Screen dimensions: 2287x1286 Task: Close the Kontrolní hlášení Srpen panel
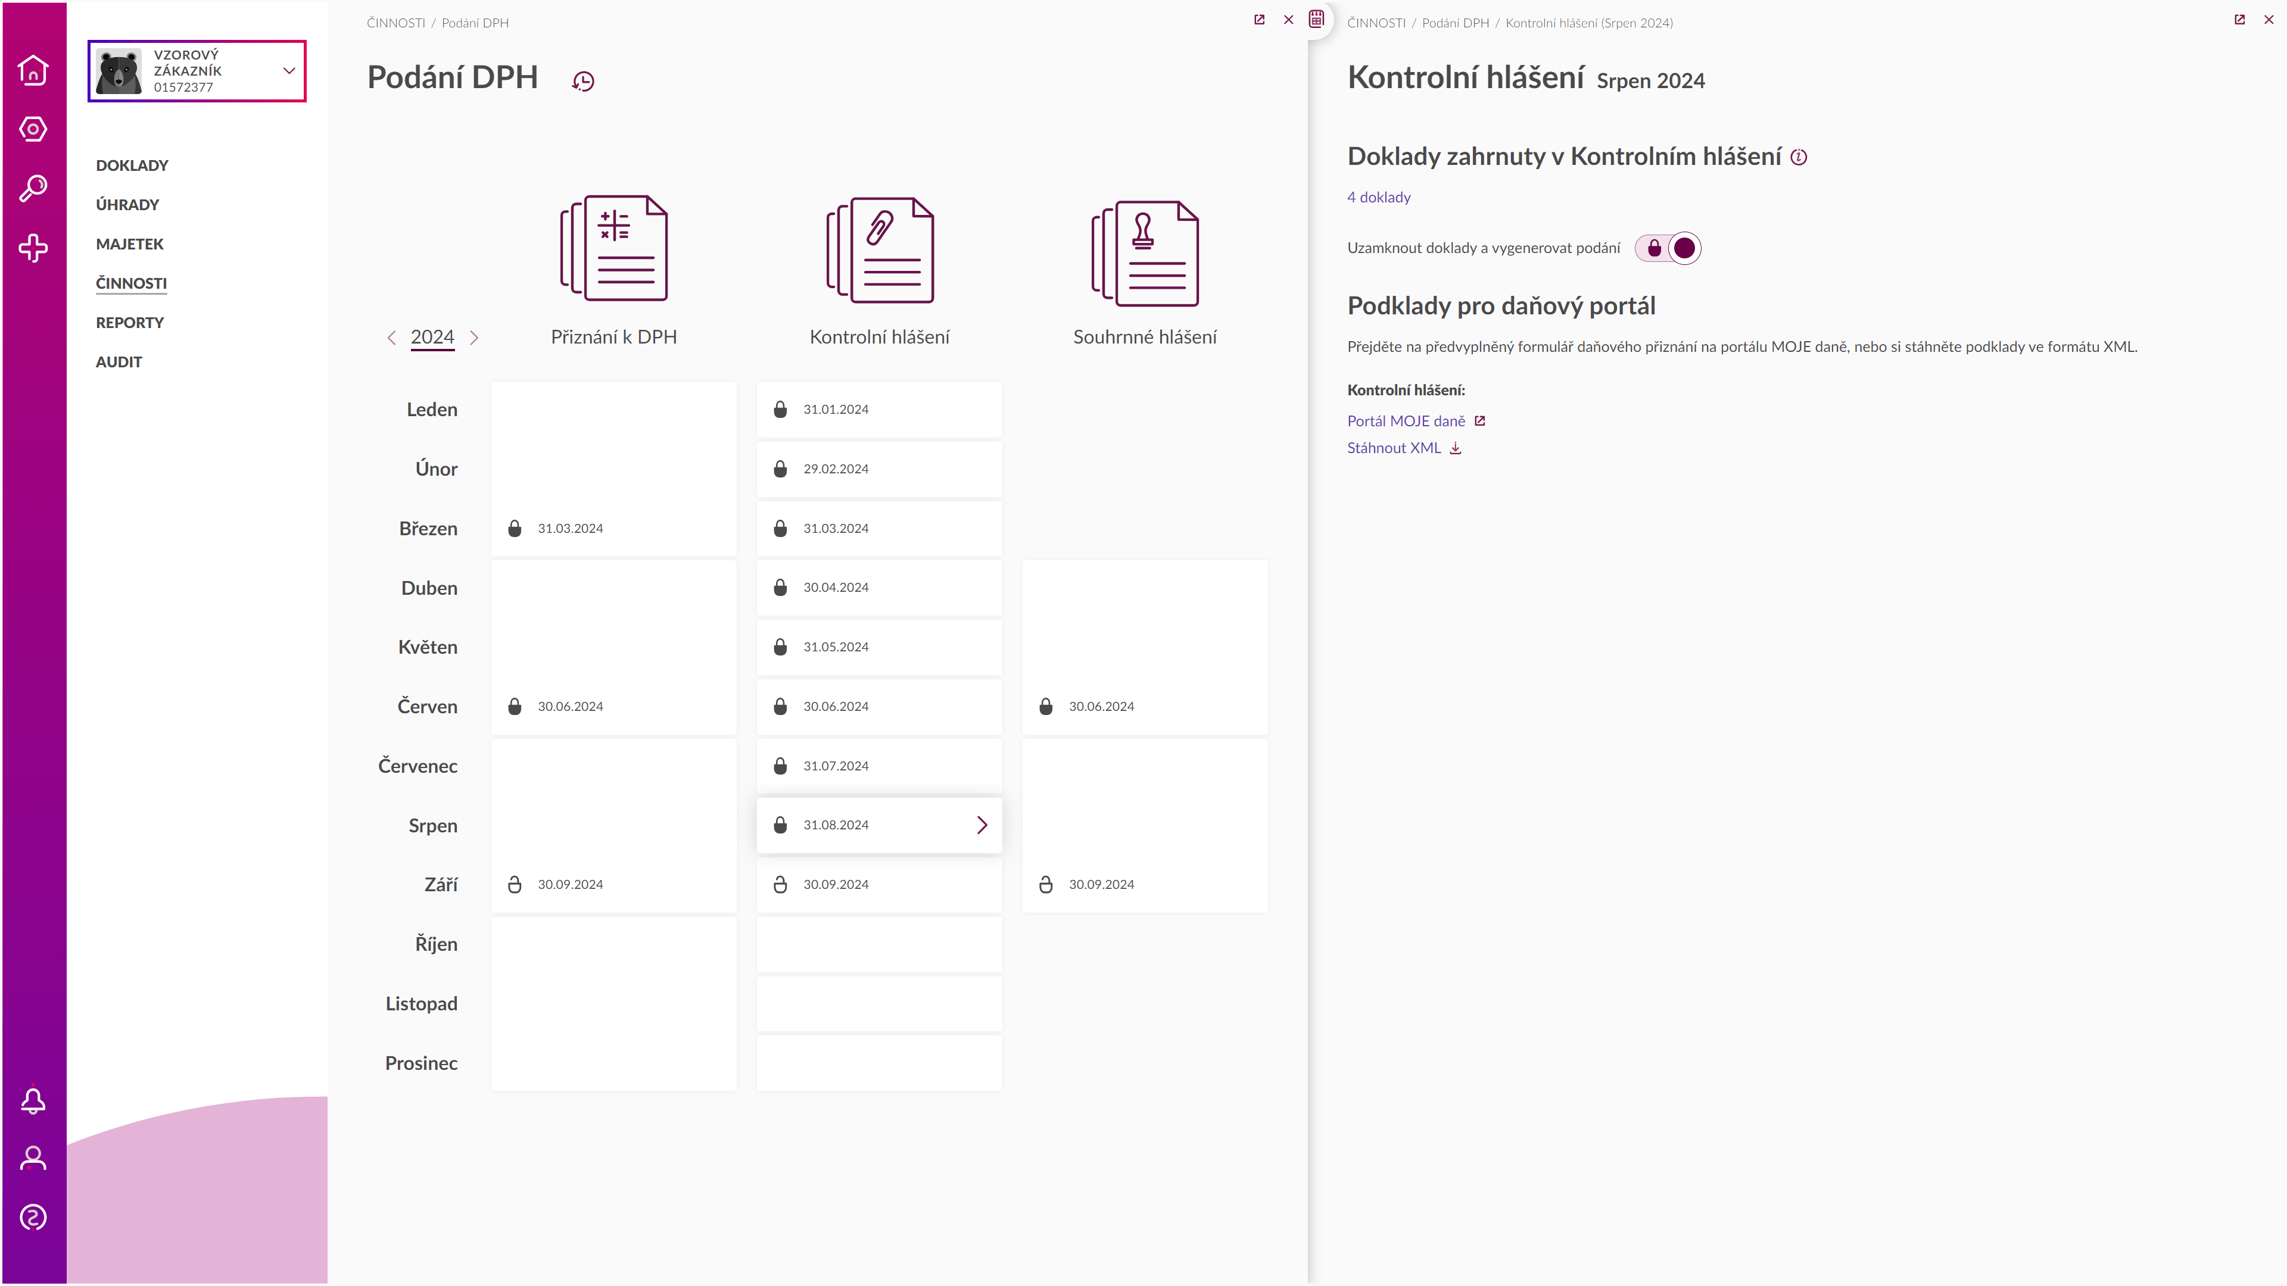[2269, 20]
